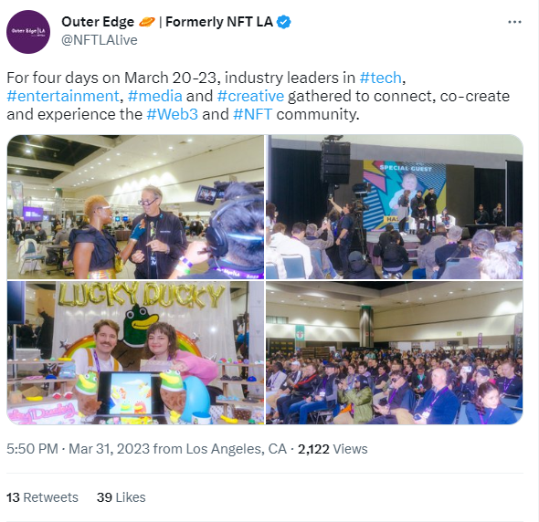
Task: Click the blue verified badge
Action: 283,22
